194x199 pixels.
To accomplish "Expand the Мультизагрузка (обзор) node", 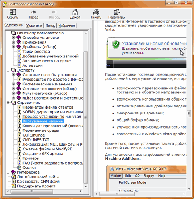I will pos(13,93).
